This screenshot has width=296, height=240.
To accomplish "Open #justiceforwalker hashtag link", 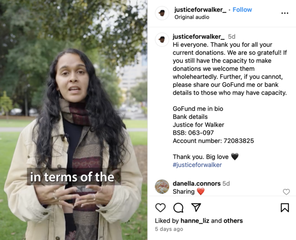I will [x=197, y=165].
